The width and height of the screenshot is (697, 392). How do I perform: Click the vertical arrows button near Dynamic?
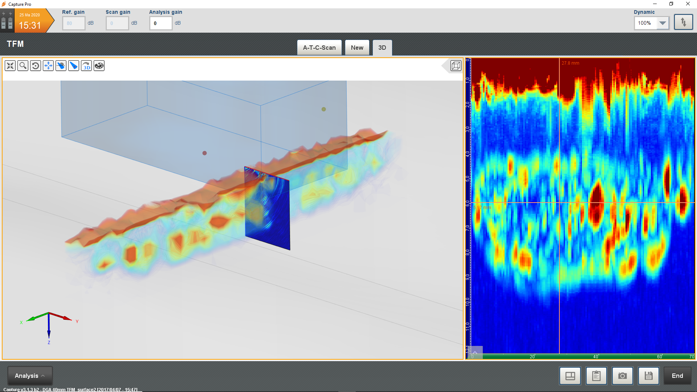tap(683, 23)
